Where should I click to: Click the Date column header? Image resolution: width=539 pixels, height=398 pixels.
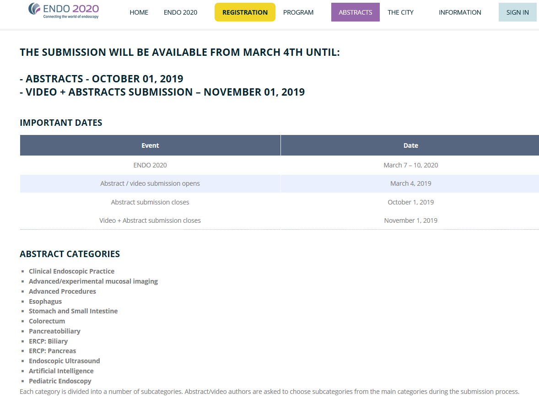[x=410, y=145]
